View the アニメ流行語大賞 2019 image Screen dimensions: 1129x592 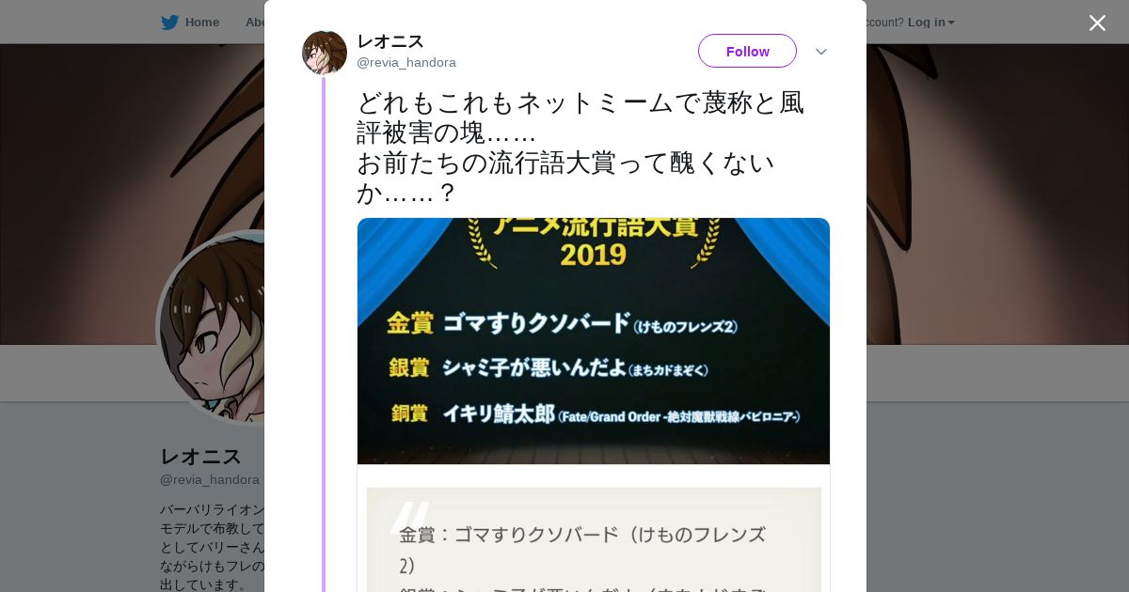click(x=594, y=341)
